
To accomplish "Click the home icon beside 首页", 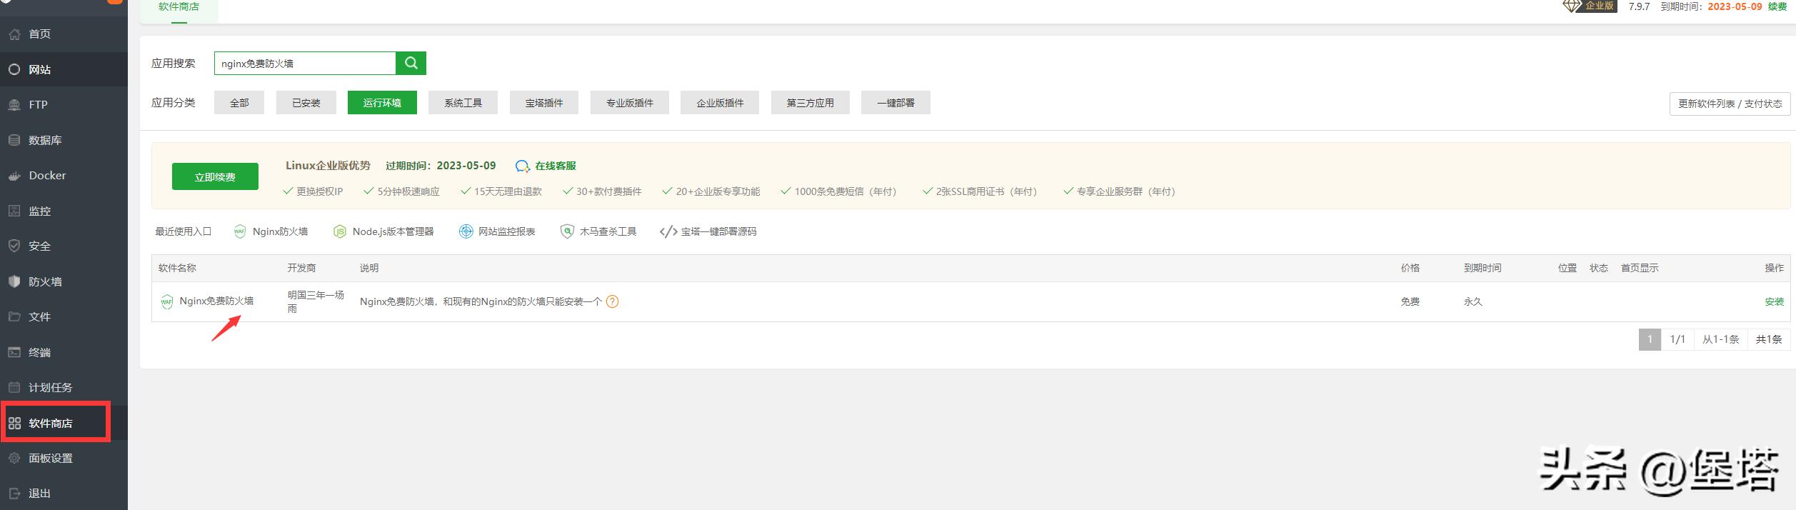I will pos(14,34).
